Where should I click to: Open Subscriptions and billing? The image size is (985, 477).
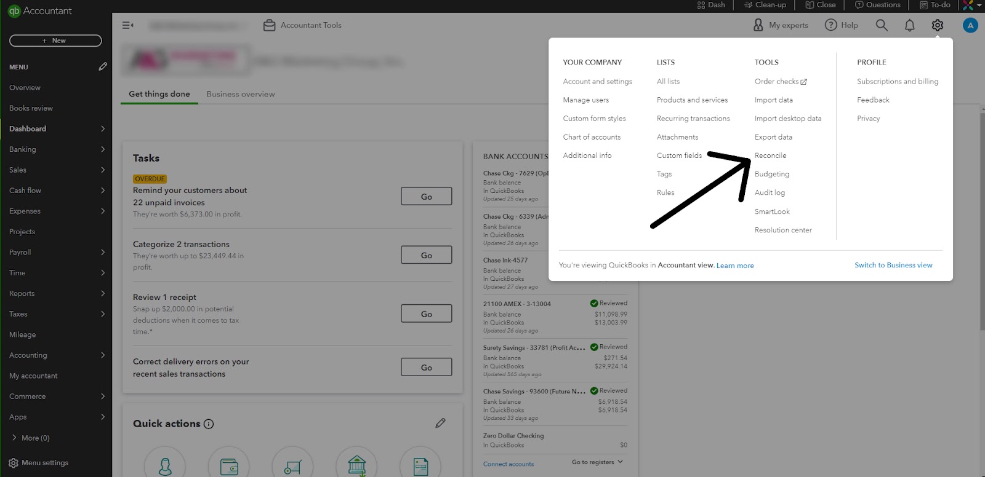[x=898, y=81]
